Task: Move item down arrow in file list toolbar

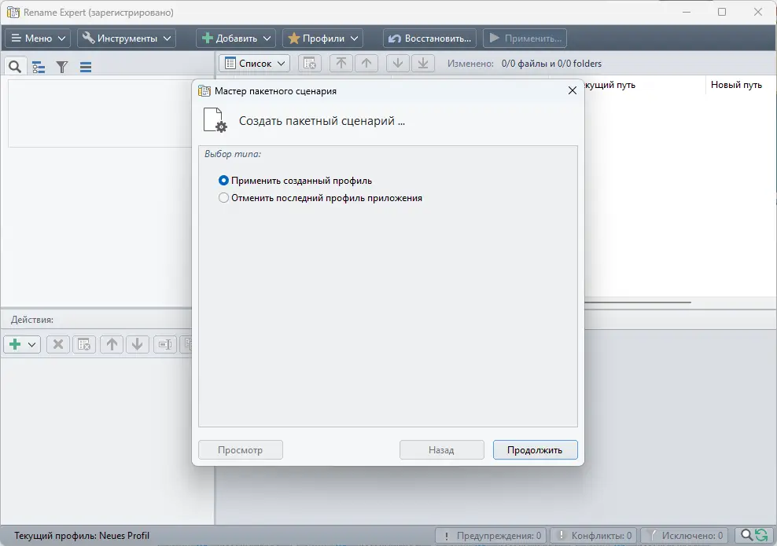Action: pos(397,64)
